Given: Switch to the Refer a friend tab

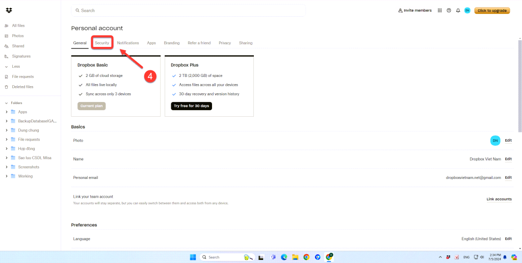Looking at the screenshot, I should coord(199,43).
